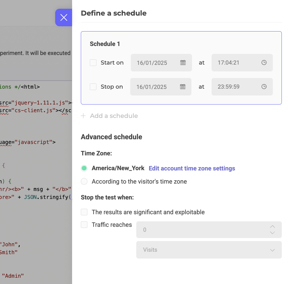Click the plus icon to add schedule

coord(83,116)
